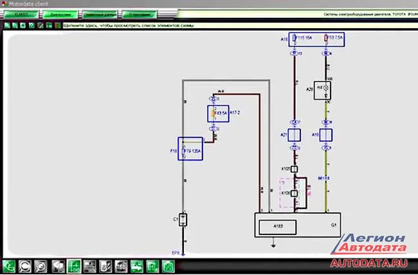Click the '188' counter icon in bottom toolbar
This screenshot has width=418, height=275.
120,265
